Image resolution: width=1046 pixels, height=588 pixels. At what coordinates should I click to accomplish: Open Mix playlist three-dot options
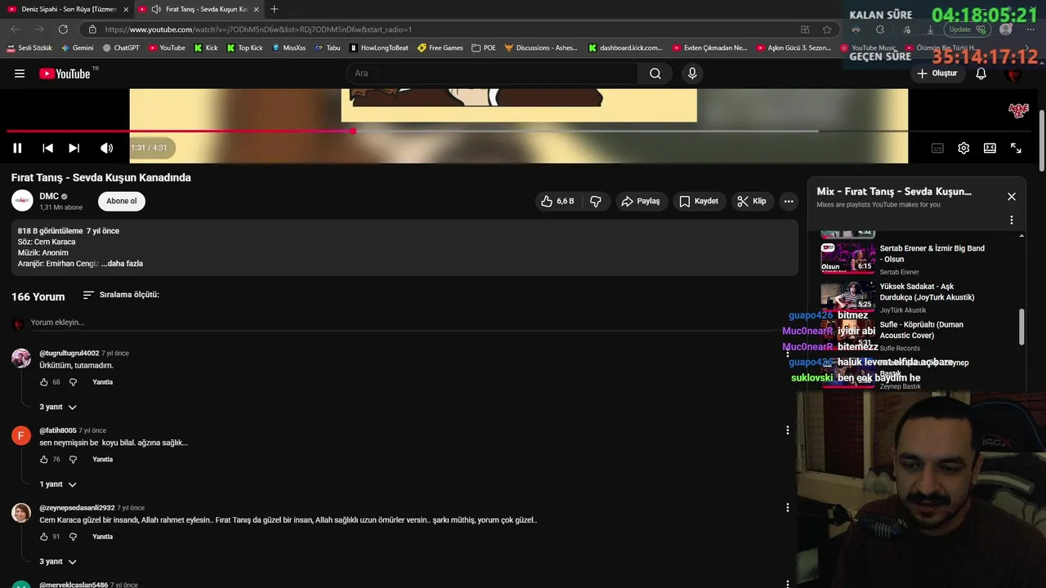coord(1012,220)
